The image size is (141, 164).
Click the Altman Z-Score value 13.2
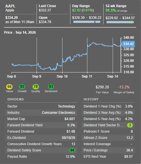[130, 138]
